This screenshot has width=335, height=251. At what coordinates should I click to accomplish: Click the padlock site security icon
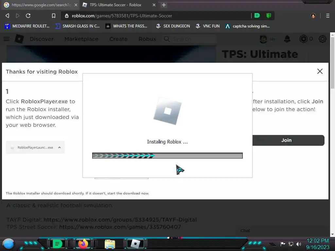[67, 16]
